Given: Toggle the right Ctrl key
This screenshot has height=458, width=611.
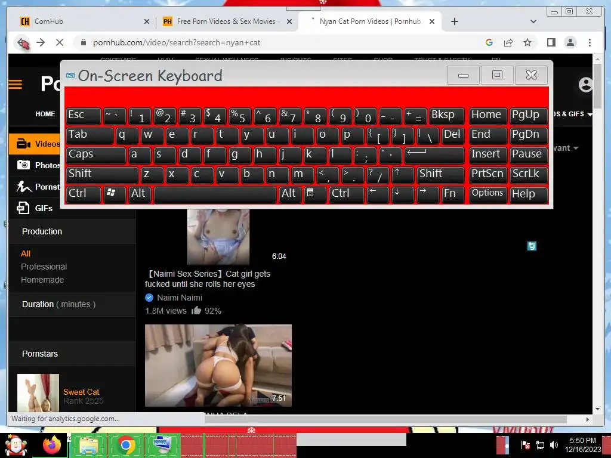Looking at the screenshot, I should (x=347, y=194).
